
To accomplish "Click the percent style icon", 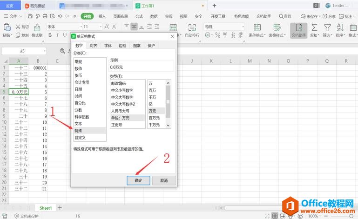I will 217,35.
